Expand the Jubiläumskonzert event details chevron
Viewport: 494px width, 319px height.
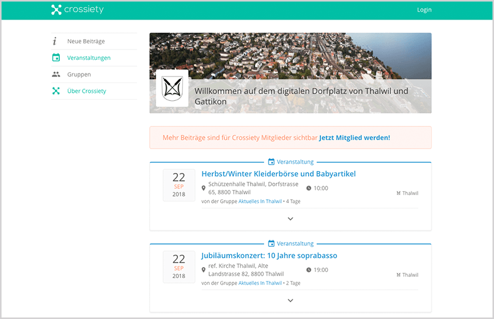point(290,301)
